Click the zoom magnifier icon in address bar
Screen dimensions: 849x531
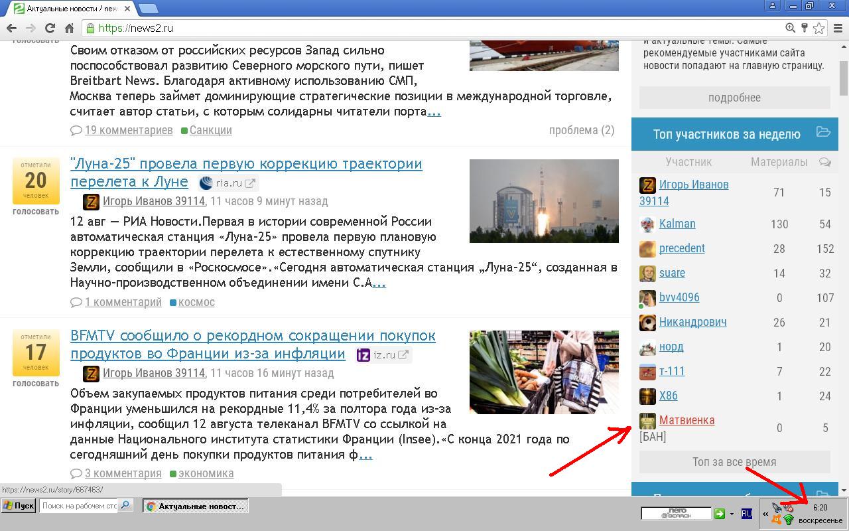pos(790,28)
